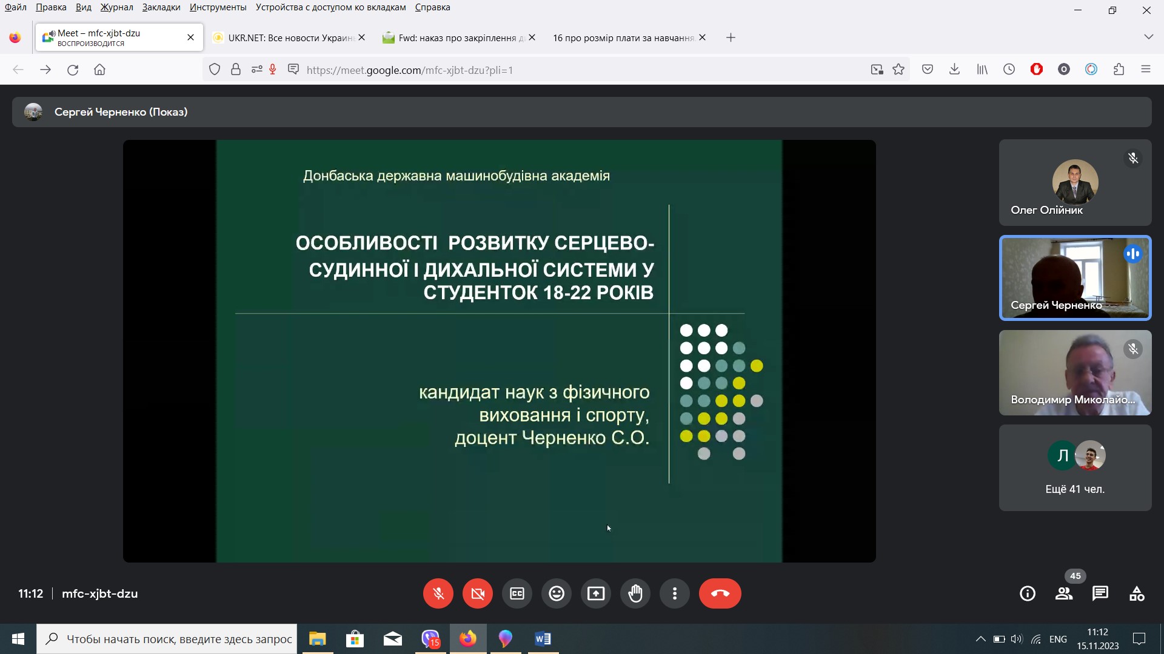The width and height of the screenshot is (1164, 654).
Task: Unmute microphone in Meet controls
Action: (438, 593)
